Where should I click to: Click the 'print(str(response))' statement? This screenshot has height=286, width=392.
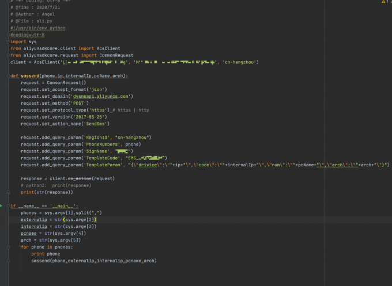tap(47, 192)
